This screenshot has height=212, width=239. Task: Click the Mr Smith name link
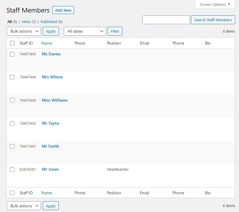click(x=50, y=146)
